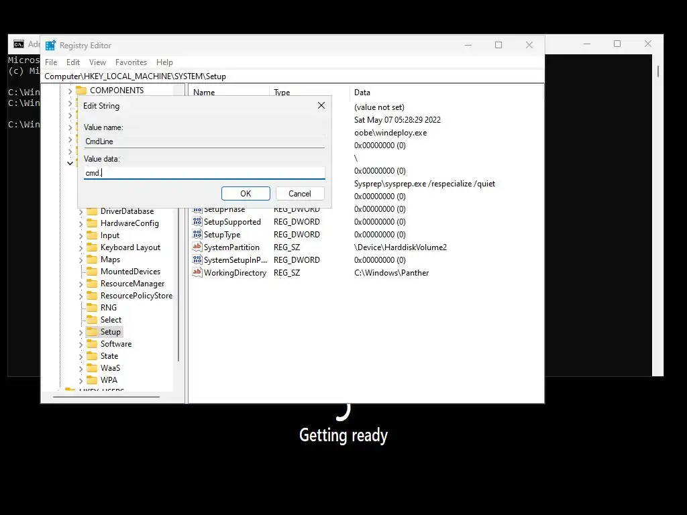Click the HardwareConfig folder icon

(x=91, y=223)
